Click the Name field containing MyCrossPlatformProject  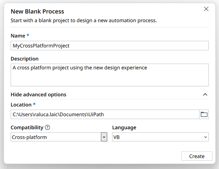[109, 46]
